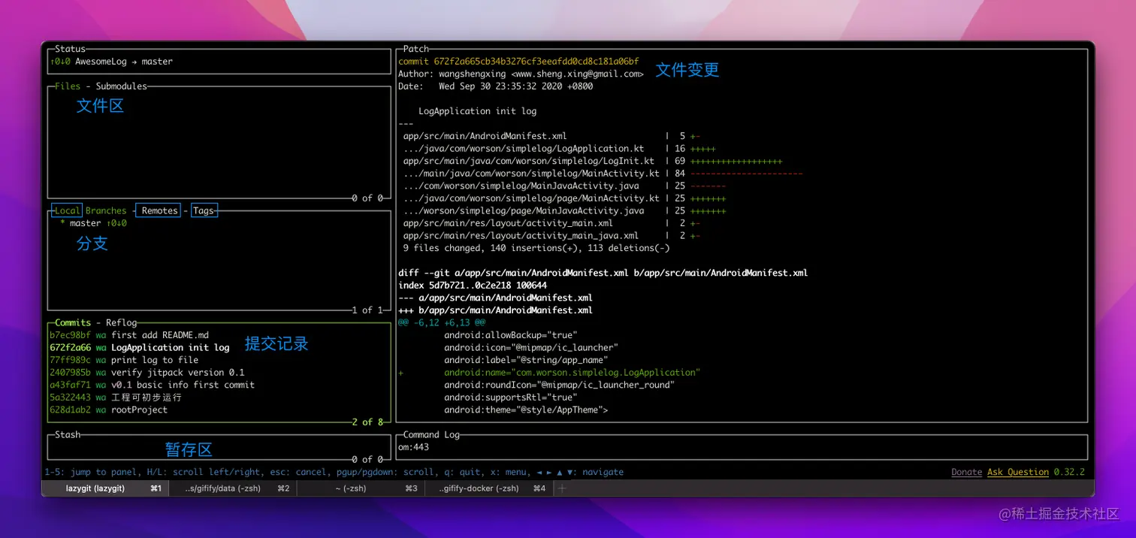
Task: Select the Files panel tab
Action: [67, 86]
